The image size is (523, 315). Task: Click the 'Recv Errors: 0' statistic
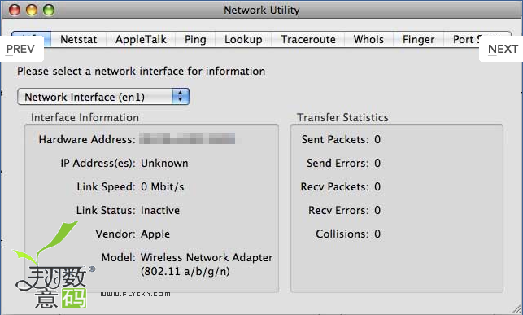click(x=344, y=210)
